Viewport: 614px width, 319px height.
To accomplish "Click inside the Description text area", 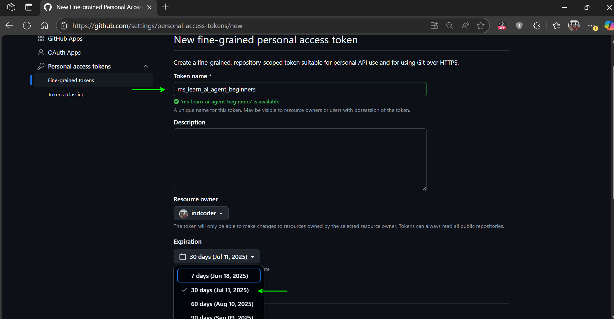I will click(300, 160).
